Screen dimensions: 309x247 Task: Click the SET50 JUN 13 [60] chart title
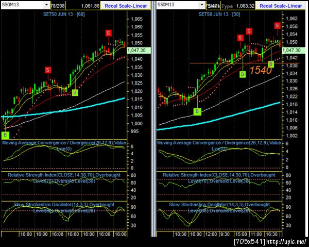[64, 14]
